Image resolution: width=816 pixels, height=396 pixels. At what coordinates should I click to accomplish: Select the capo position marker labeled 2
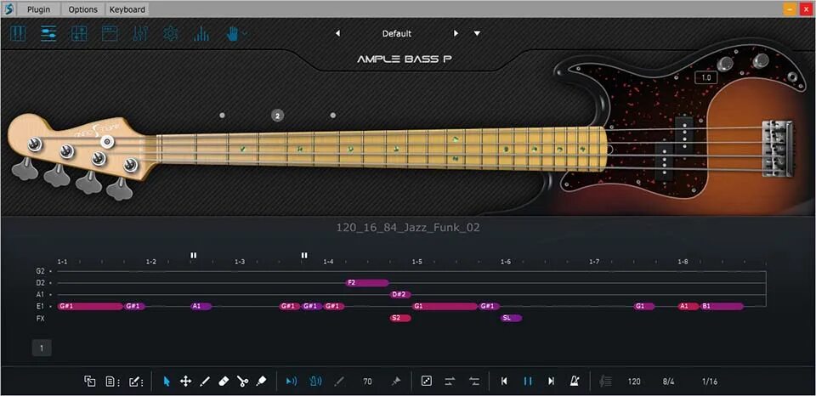click(x=277, y=116)
